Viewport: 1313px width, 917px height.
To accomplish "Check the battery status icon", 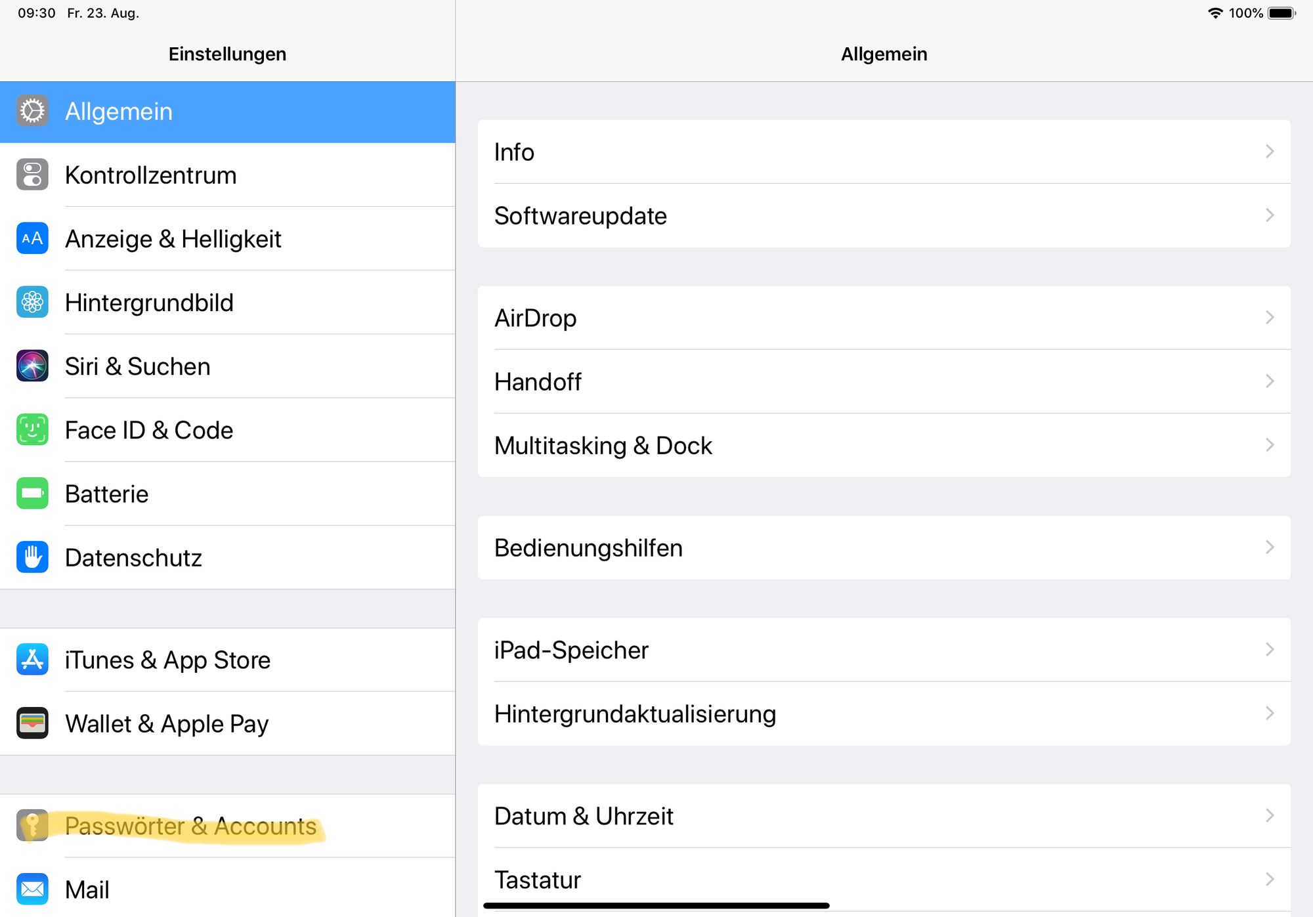I will (1281, 13).
